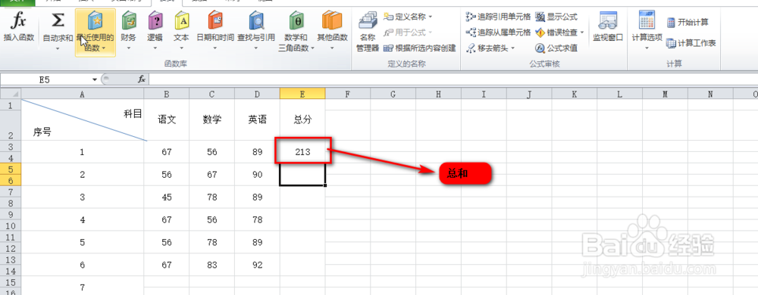Expand the AutoSum dropdown arrow
The width and height of the screenshot is (758, 295).
tap(58, 48)
